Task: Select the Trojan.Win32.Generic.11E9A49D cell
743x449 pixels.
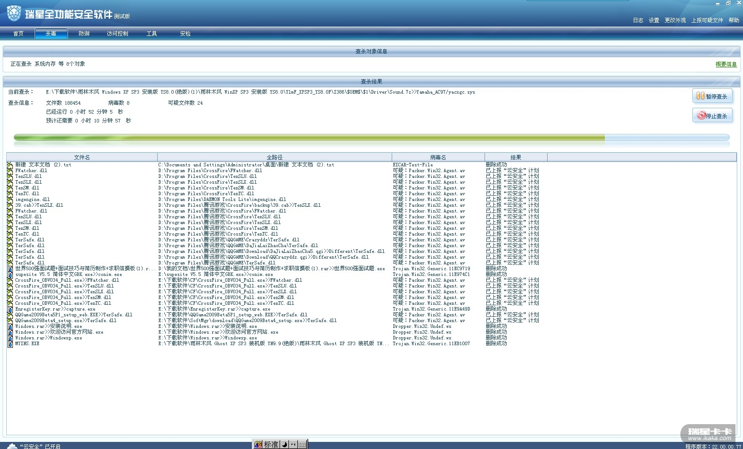Action: pos(431,309)
